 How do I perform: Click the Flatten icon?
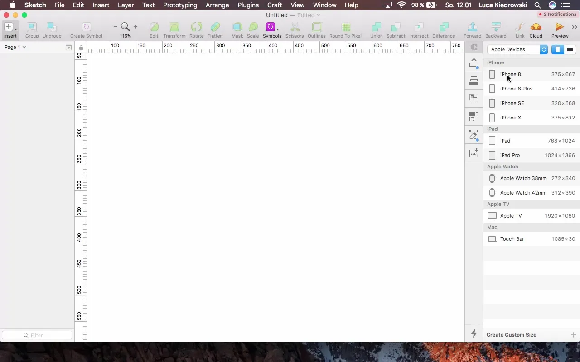click(215, 27)
